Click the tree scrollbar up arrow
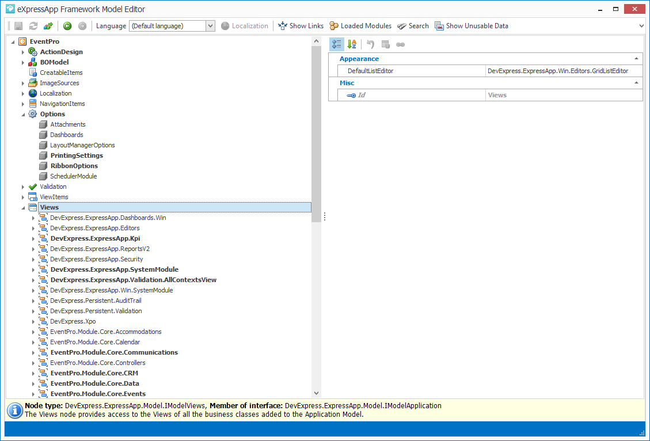This screenshot has width=650, height=441. 316,41
